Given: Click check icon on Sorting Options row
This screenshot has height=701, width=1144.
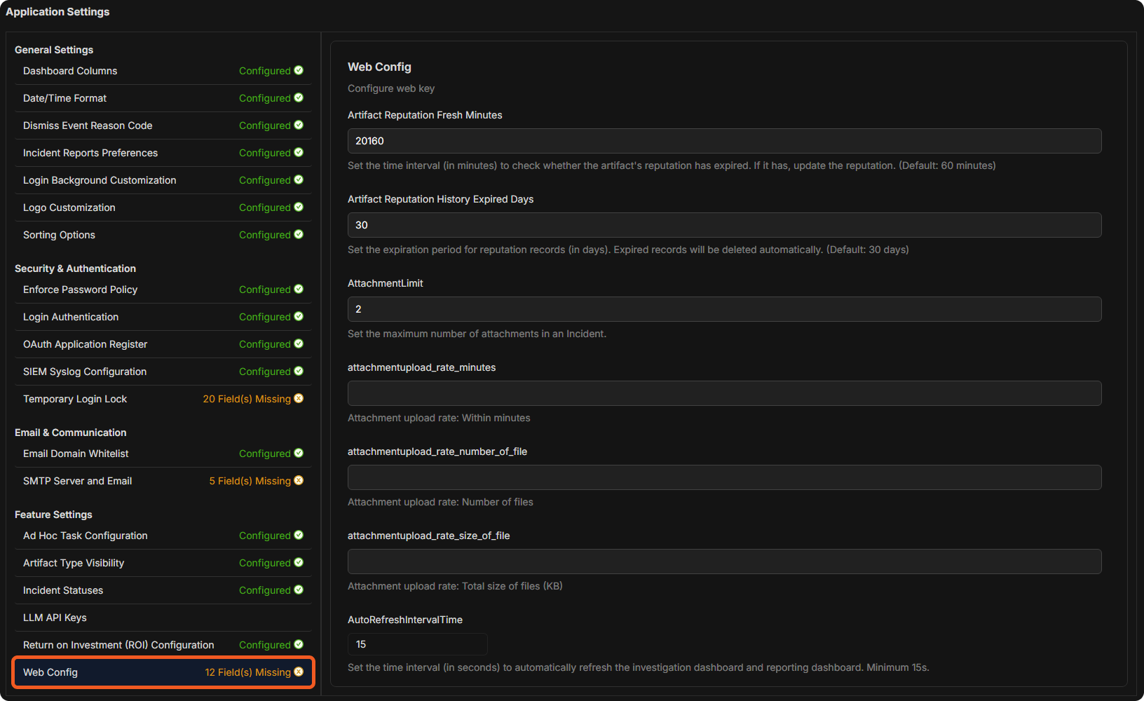Looking at the screenshot, I should (299, 234).
